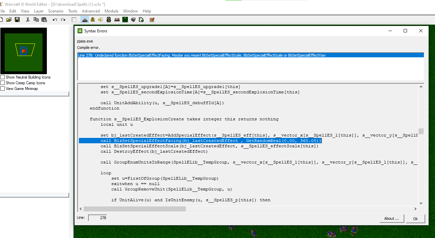Open the View menu
This screenshot has width=435, height=238.
point(25,11)
